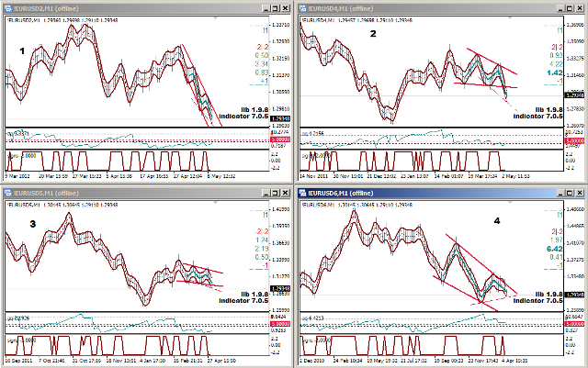
Task: Click the large number 4 chart label
Action: [x=447, y=221]
